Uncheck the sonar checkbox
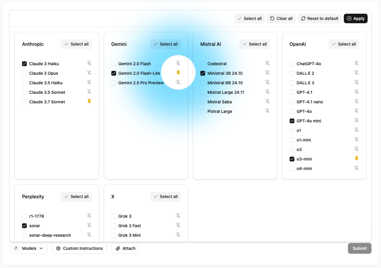 (x=24, y=226)
